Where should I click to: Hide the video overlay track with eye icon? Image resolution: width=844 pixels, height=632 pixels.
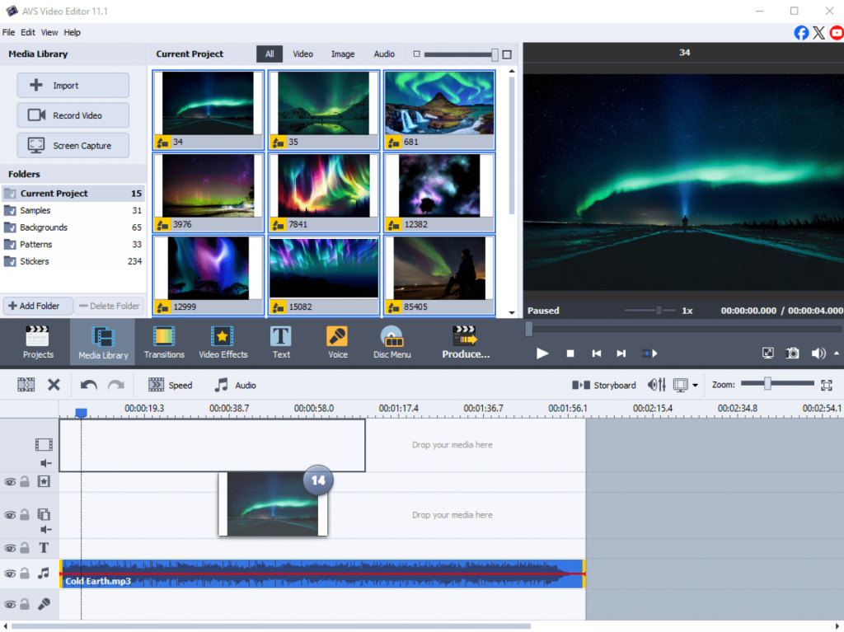coord(10,515)
